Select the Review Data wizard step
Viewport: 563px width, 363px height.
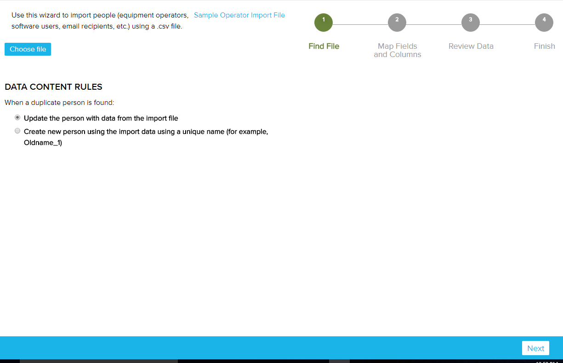click(471, 46)
